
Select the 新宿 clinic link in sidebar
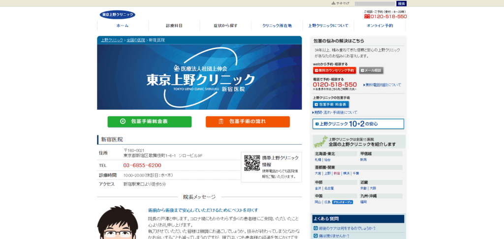tap(337, 173)
